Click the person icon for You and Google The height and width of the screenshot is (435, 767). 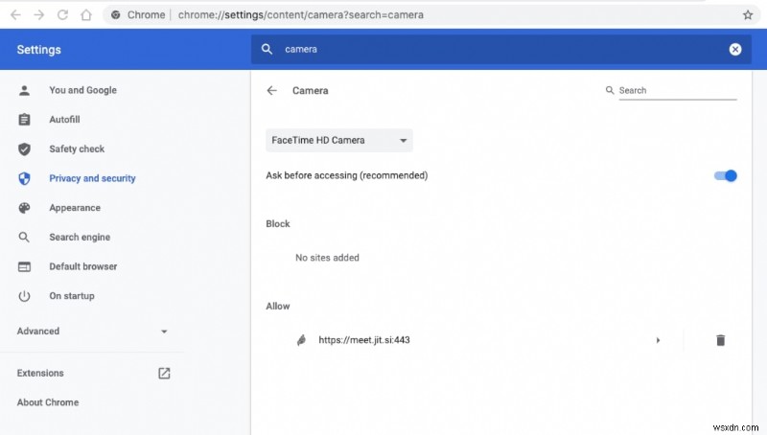[x=24, y=90]
